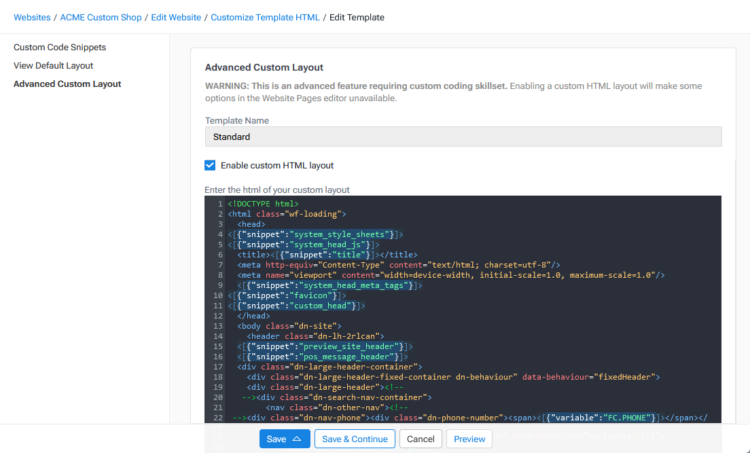The width and height of the screenshot is (750, 453).
Task: Click the custom_head snippet line
Action: [297, 306]
